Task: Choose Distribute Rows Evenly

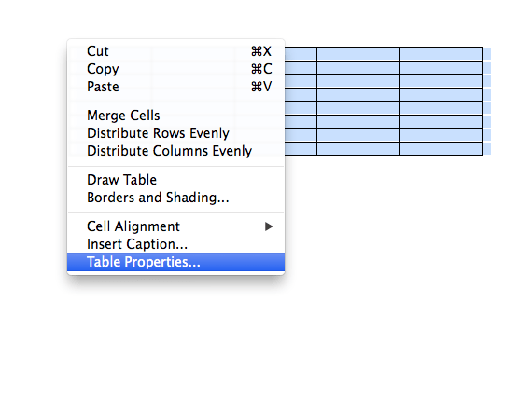Action: pyautogui.click(x=175, y=133)
